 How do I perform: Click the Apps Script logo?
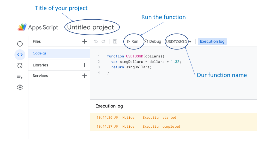pos(22,27)
